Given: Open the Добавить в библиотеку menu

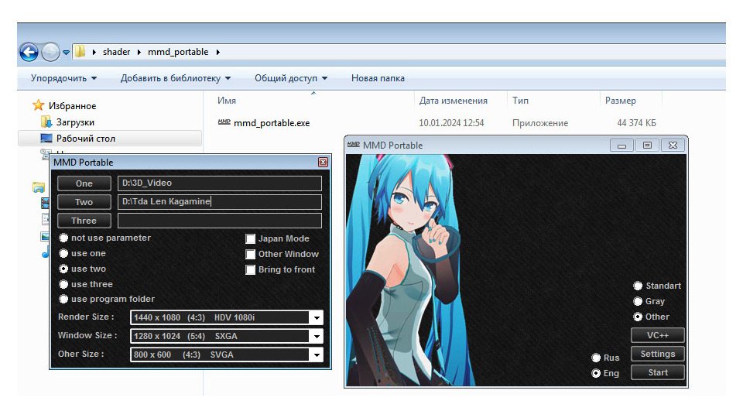Looking at the screenshot, I should click(x=176, y=78).
